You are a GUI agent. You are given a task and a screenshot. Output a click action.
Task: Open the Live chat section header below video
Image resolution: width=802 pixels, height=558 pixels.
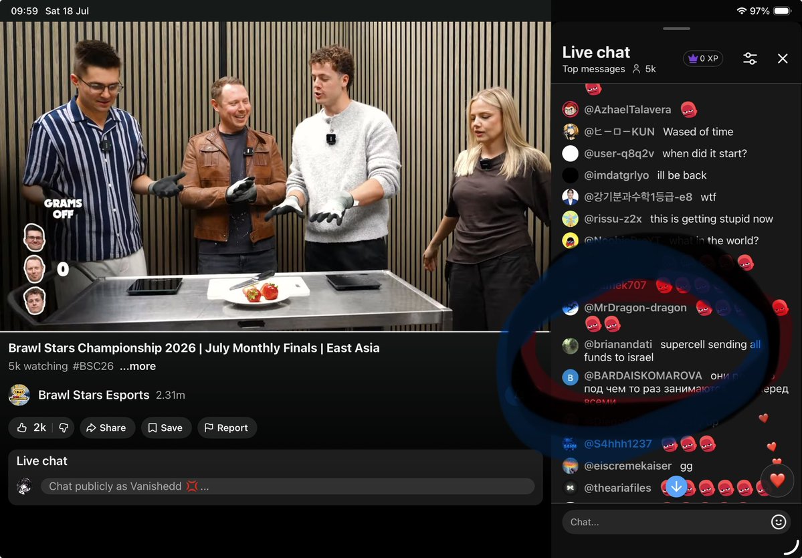[42, 461]
